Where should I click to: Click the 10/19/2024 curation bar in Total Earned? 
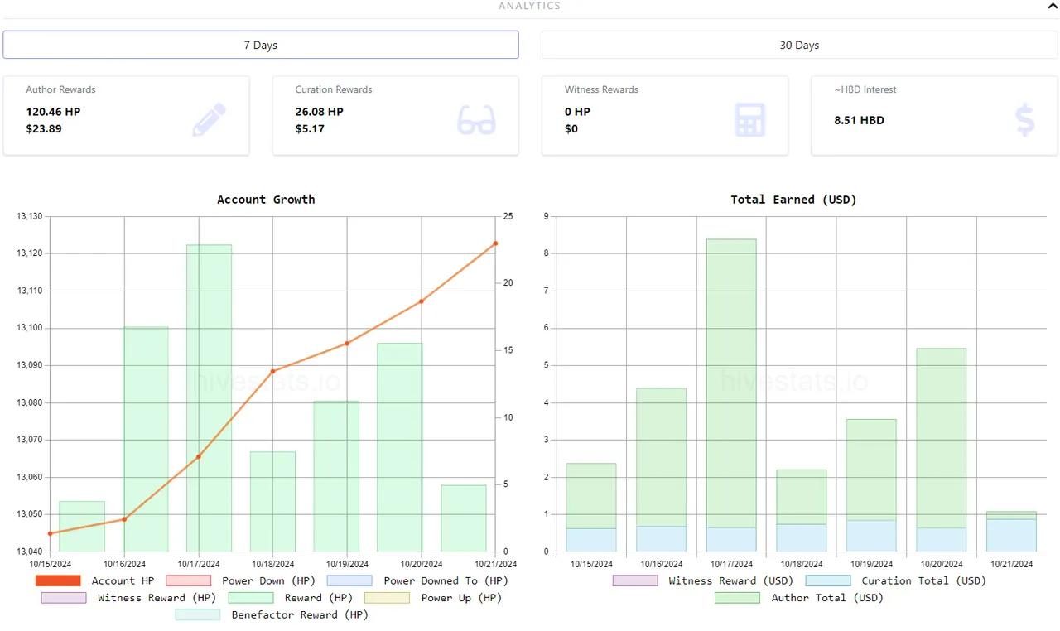[x=871, y=536]
